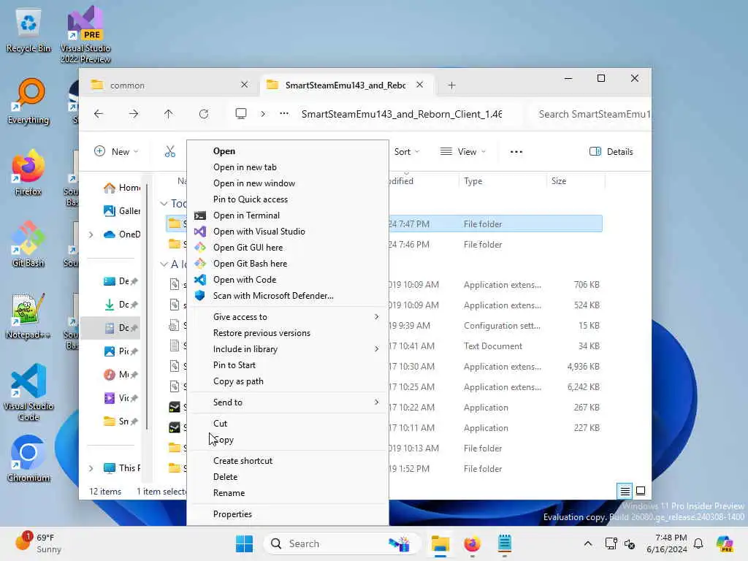Open the weather widget showing 69°F
748x561 pixels.
39,543
